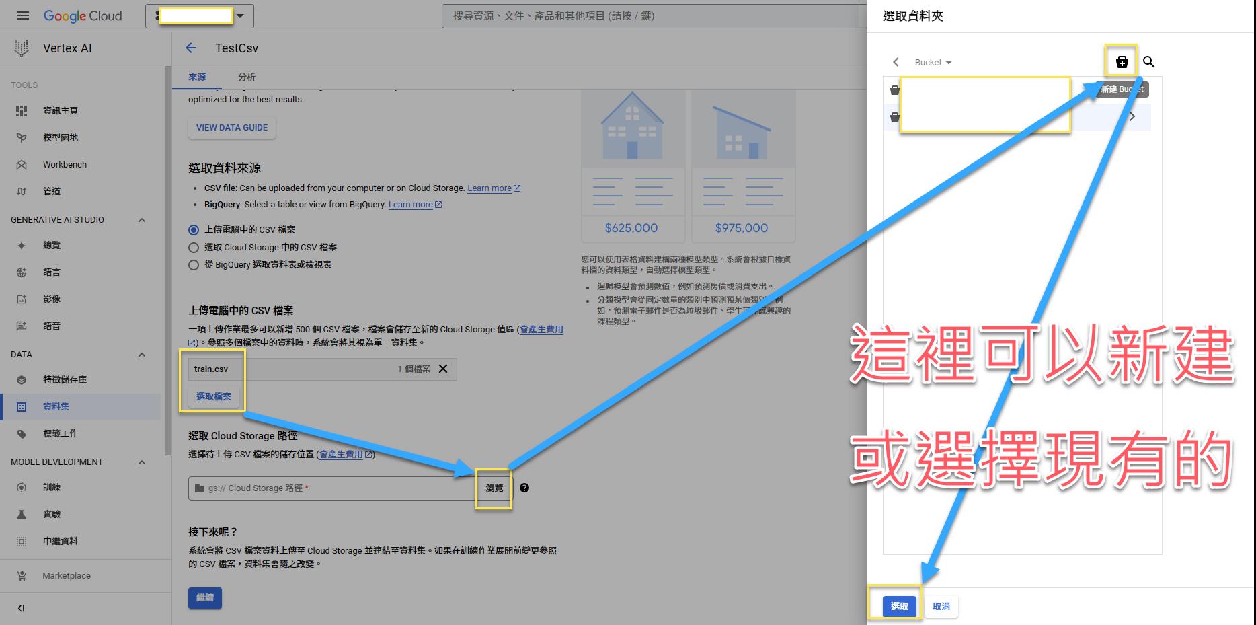Open the Google Cloud hamburger navigation menu
This screenshot has height=625, width=1256.
click(x=23, y=15)
